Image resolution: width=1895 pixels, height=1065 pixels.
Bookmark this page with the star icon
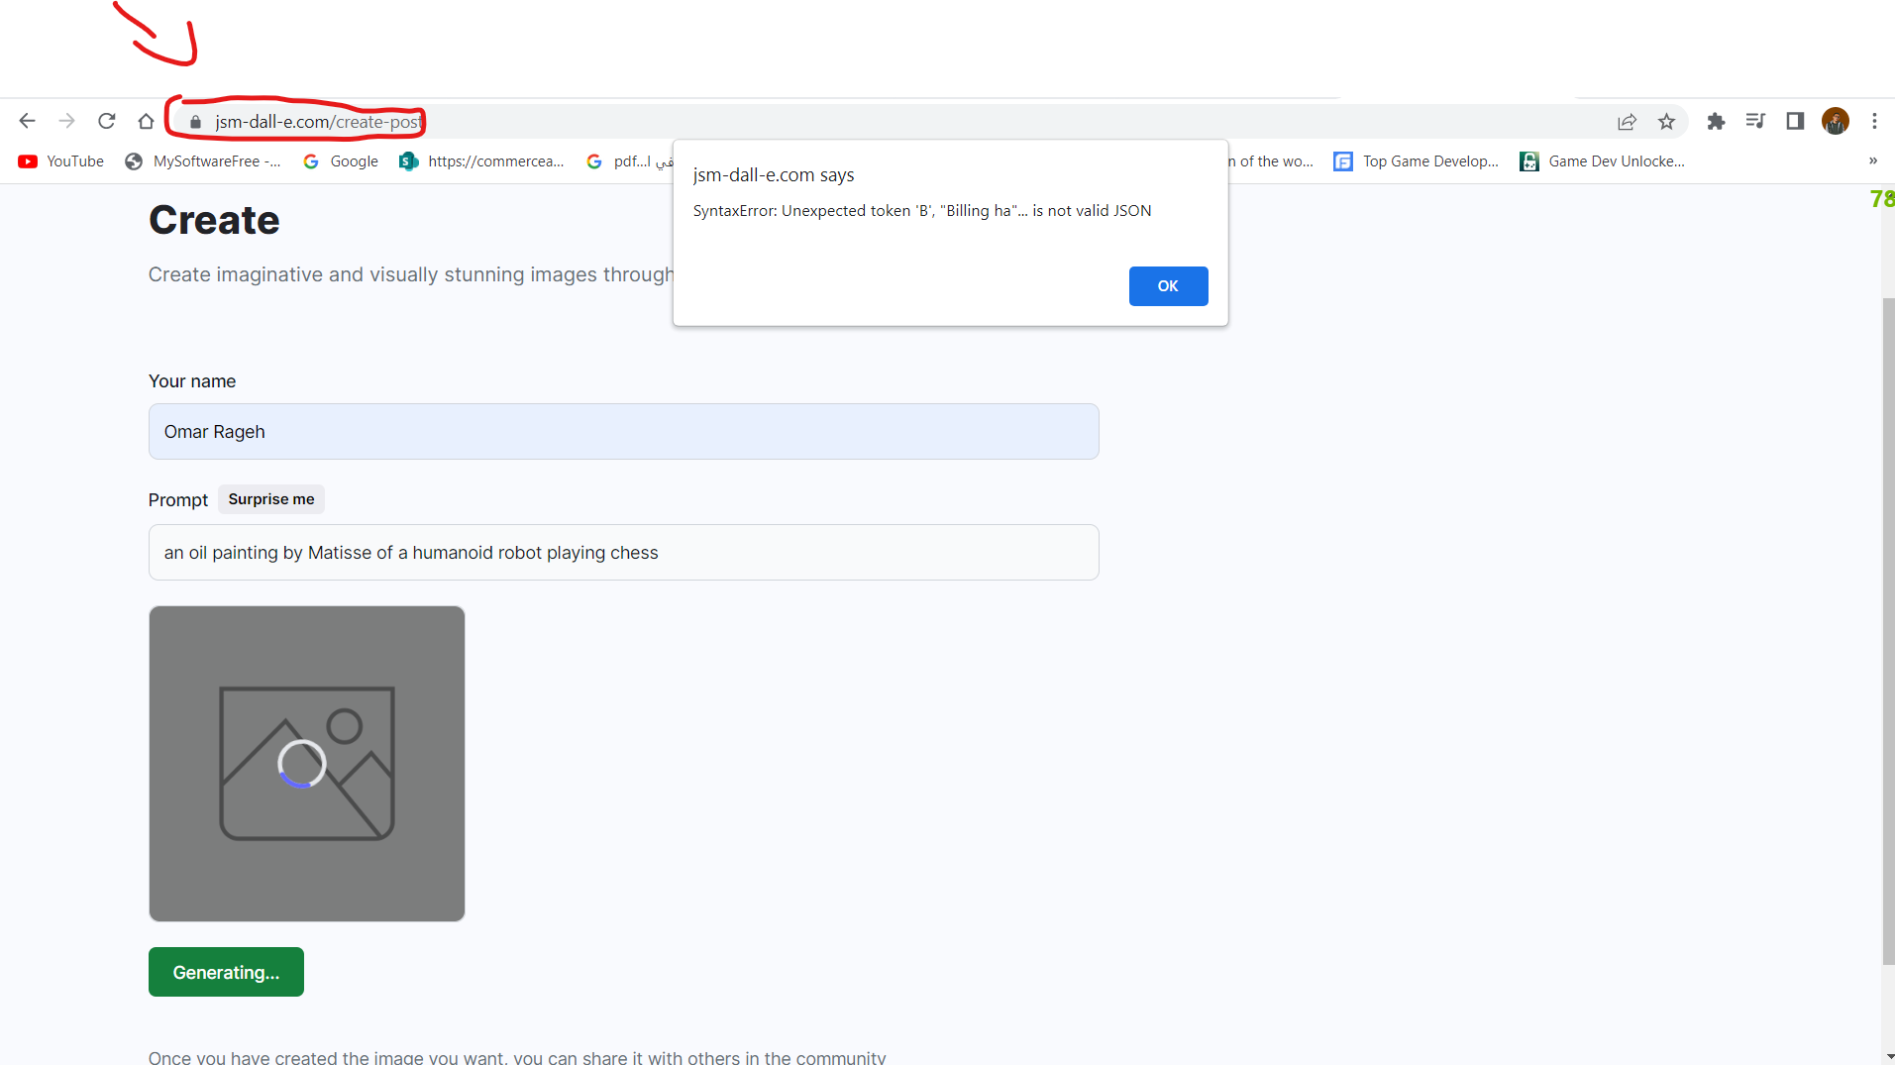(1666, 122)
